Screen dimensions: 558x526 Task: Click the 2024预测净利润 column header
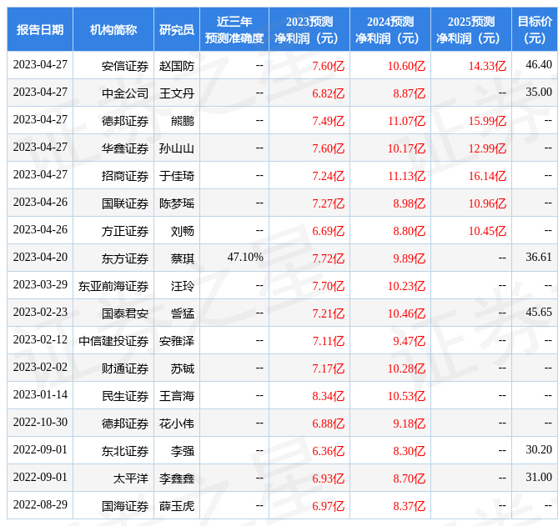click(x=390, y=29)
